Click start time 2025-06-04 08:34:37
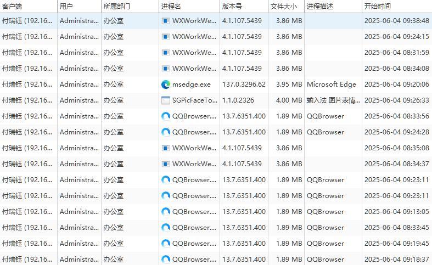This screenshot has height=265, width=432. [397, 164]
